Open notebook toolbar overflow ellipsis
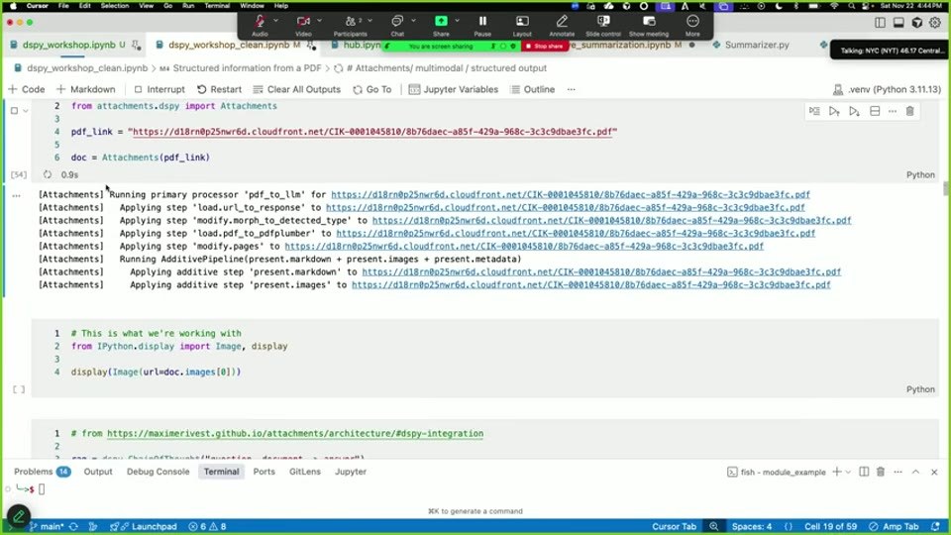The width and height of the screenshot is (951, 535). pyautogui.click(x=572, y=89)
